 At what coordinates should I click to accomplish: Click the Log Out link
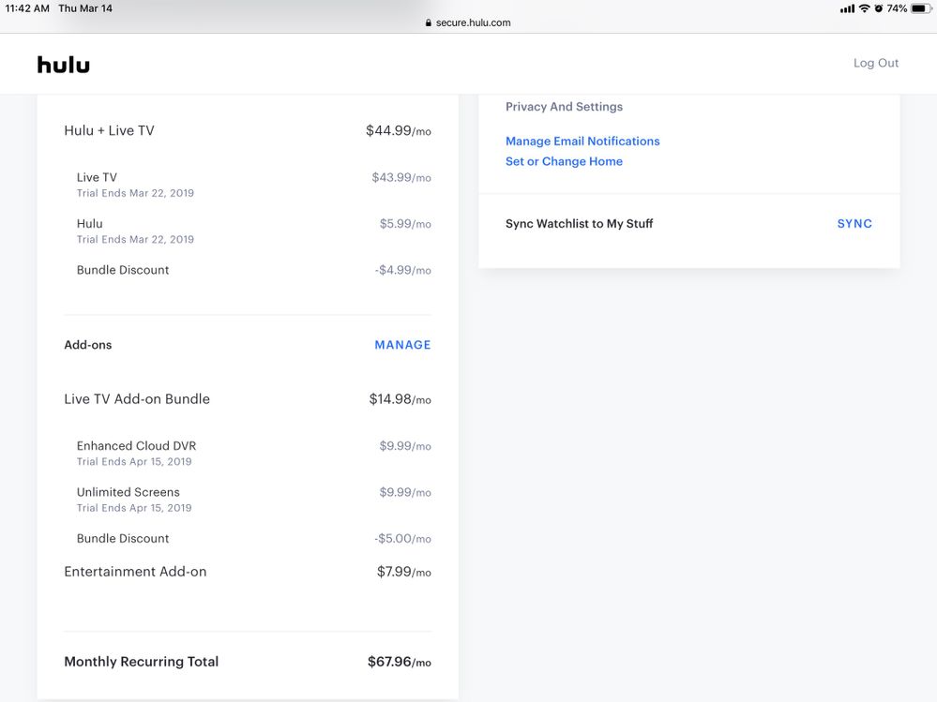875,63
